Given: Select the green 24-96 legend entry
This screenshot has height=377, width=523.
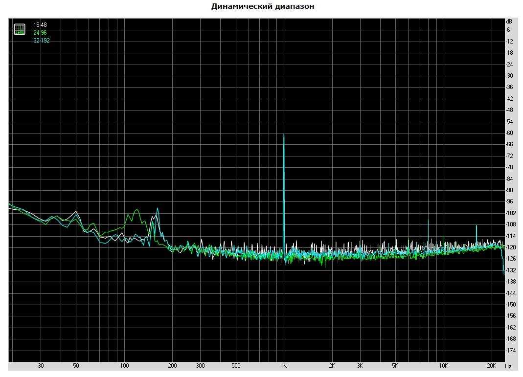Looking at the screenshot, I should [40, 33].
